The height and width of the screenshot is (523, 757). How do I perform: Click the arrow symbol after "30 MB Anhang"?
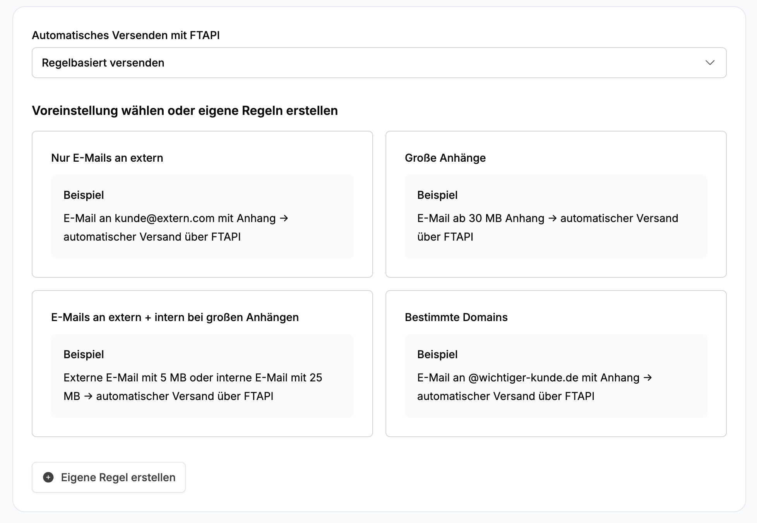coord(552,218)
